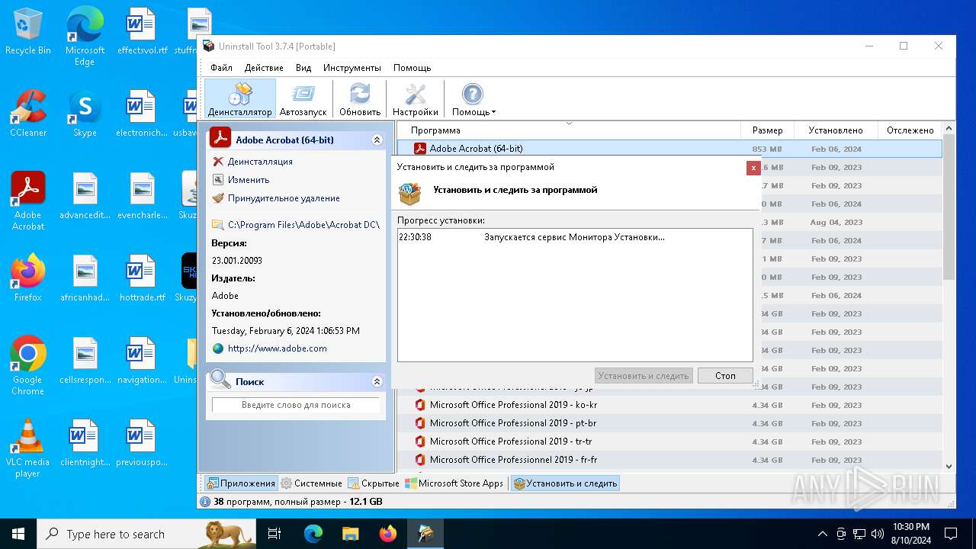The image size is (976, 549).
Task: Sort by the Программа column header
Action: point(568,130)
